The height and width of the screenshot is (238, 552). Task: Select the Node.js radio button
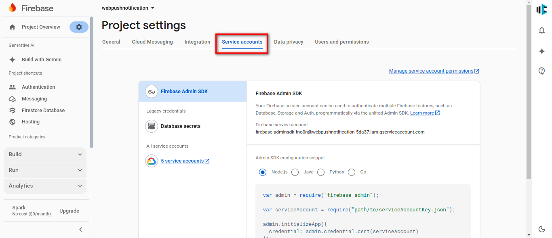pos(263,172)
